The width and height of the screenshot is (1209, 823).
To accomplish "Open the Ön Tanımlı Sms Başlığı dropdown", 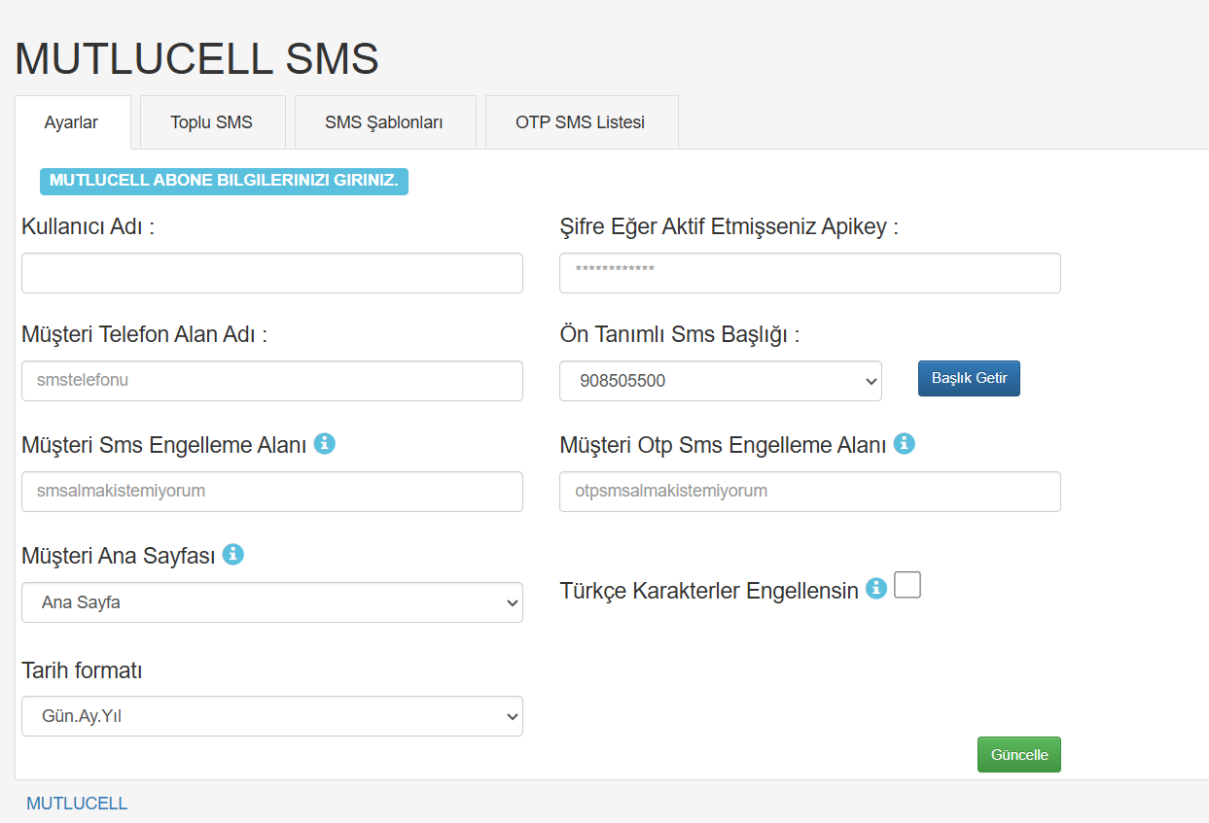I will (x=721, y=381).
